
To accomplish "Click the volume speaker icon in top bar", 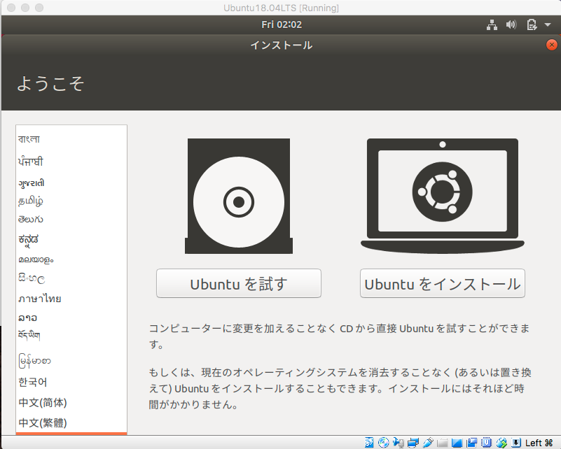I will pyautogui.click(x=511, y=24).
